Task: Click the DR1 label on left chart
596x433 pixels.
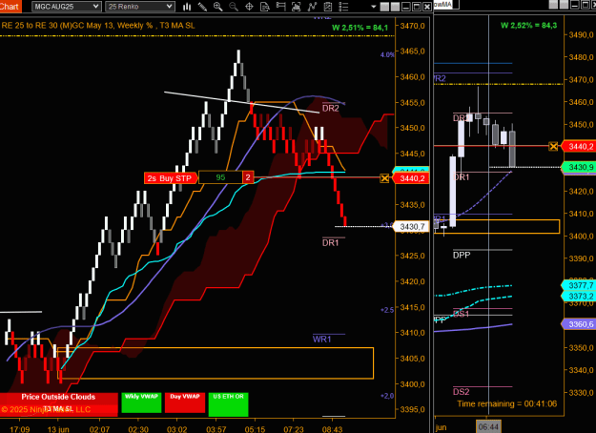Action: pos(330,242)
